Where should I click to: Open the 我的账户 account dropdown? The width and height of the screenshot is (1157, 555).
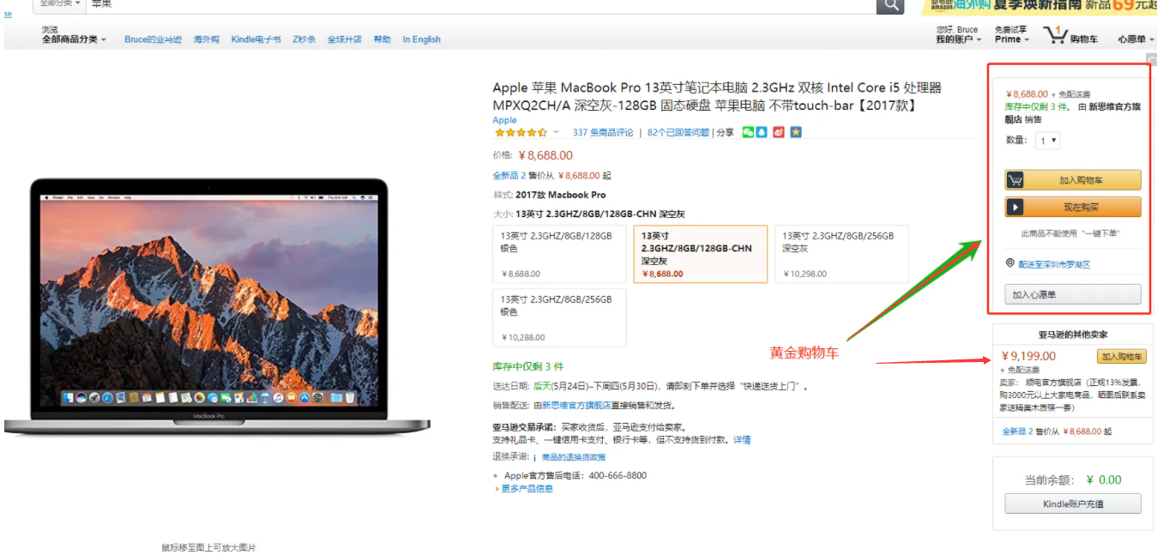[x=958, y=39]
